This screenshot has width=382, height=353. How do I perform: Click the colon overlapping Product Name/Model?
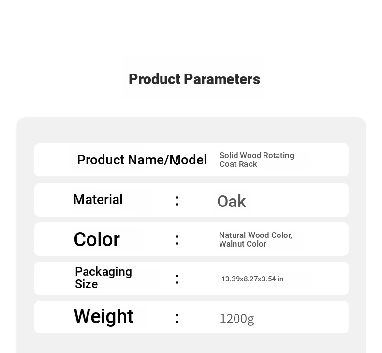point(177,161)
